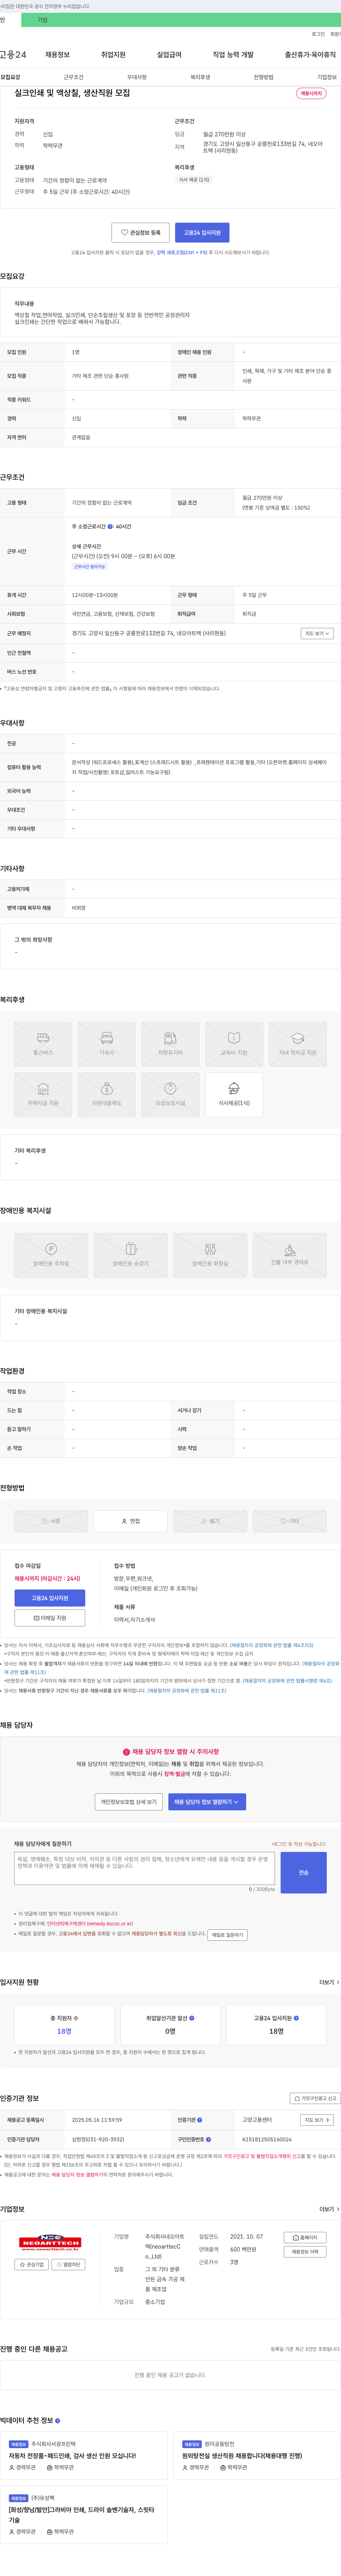This screenshot has height=2576, width=341.
Task: Jump to the 근무조건 section tab
Action: 73,77
